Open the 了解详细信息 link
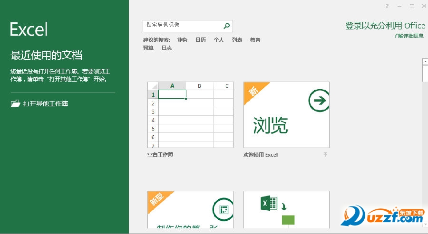The image size is (428, 234). pos(409,36)
